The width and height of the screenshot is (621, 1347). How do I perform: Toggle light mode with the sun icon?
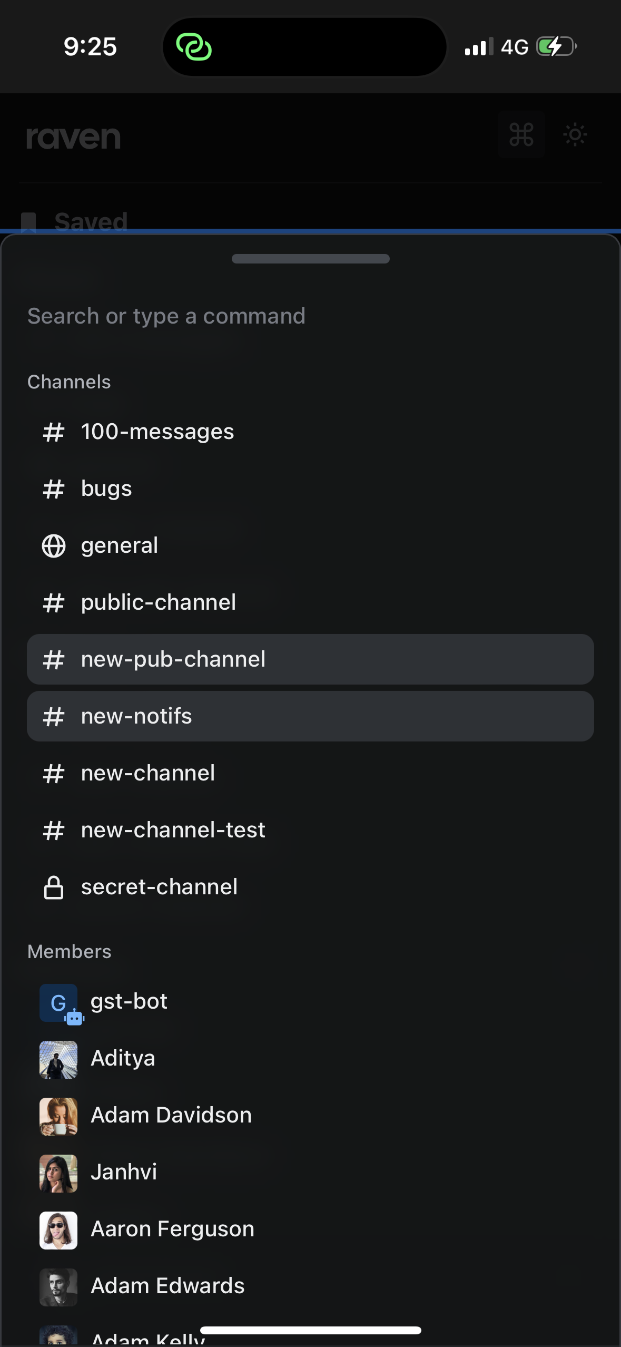[575, 135]
